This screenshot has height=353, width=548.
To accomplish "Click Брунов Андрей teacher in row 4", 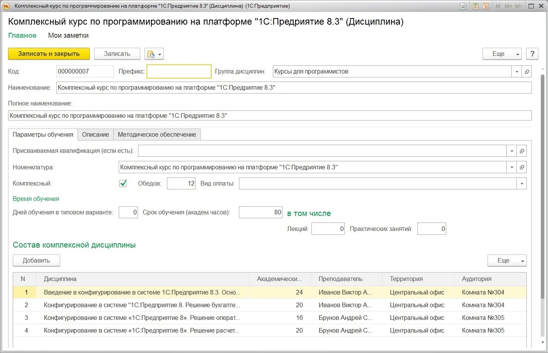I will (x=345, y=331).
